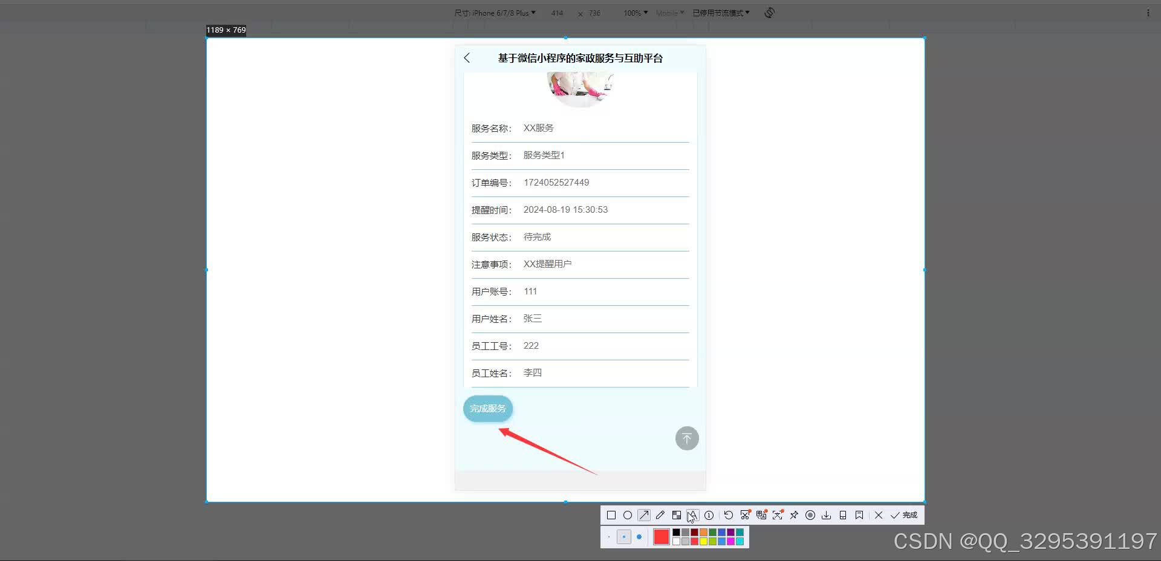1161x561 pixels.
Task: Pin the screenshot to screen
Action: 794,515
